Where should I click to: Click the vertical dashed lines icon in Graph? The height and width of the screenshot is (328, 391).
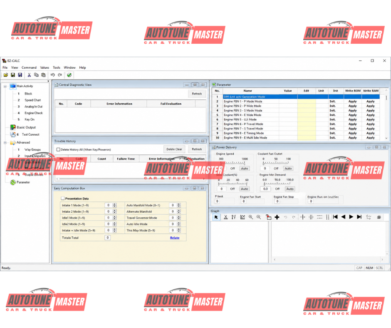point(327,217)
